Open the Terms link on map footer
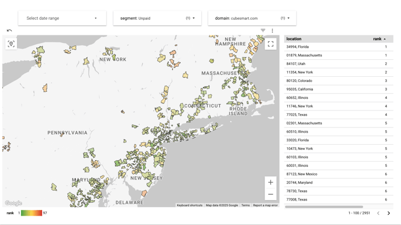401x225 pixels. [x=245, y=205]
